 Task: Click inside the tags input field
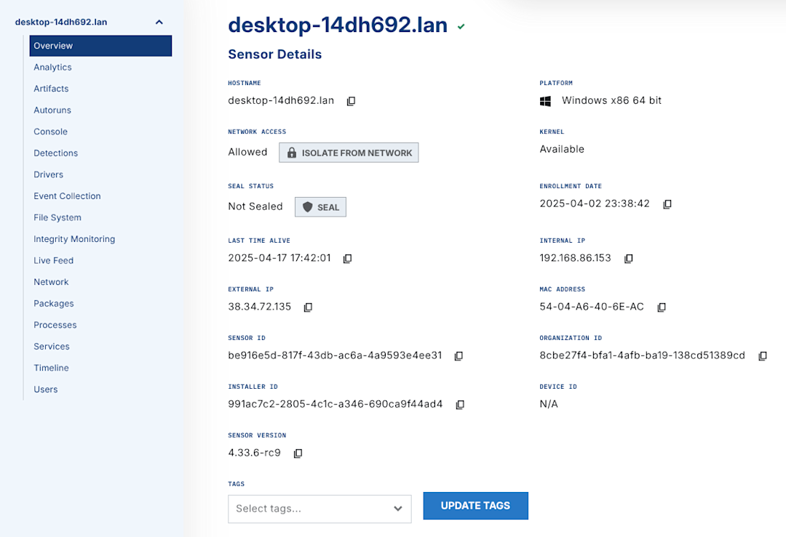click(x=306, y=509)
